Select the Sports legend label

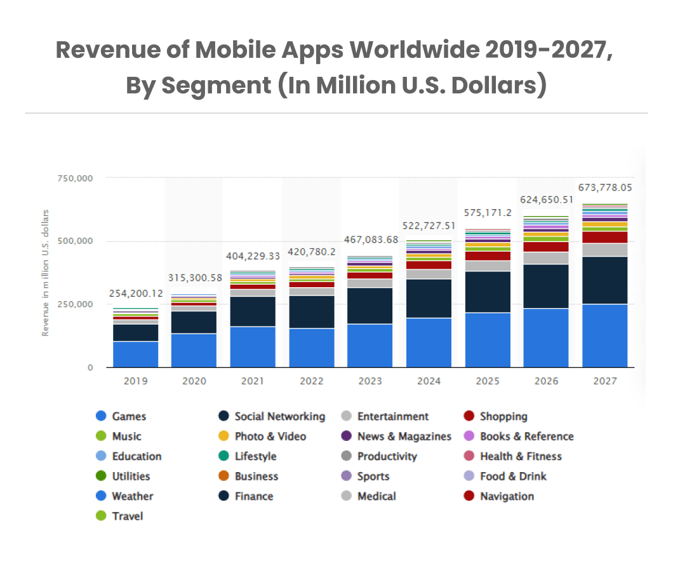[x=373, y=476]
